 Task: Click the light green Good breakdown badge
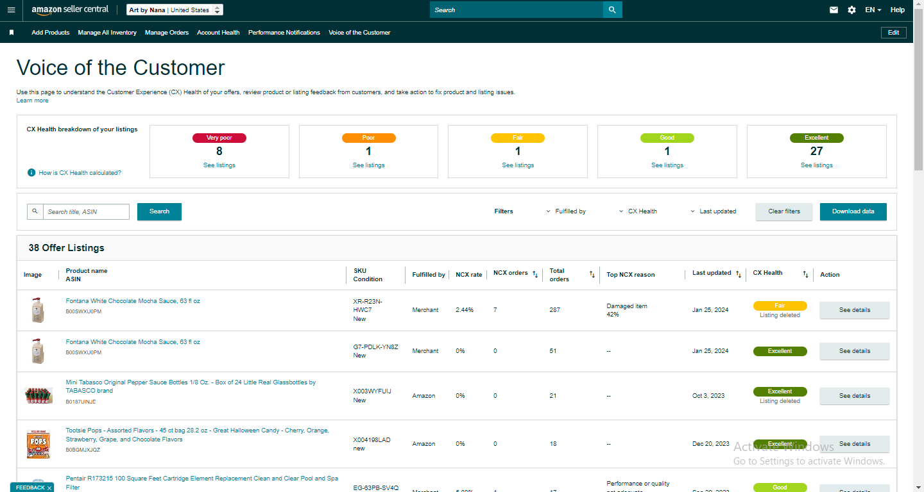(x=667, y=138)
